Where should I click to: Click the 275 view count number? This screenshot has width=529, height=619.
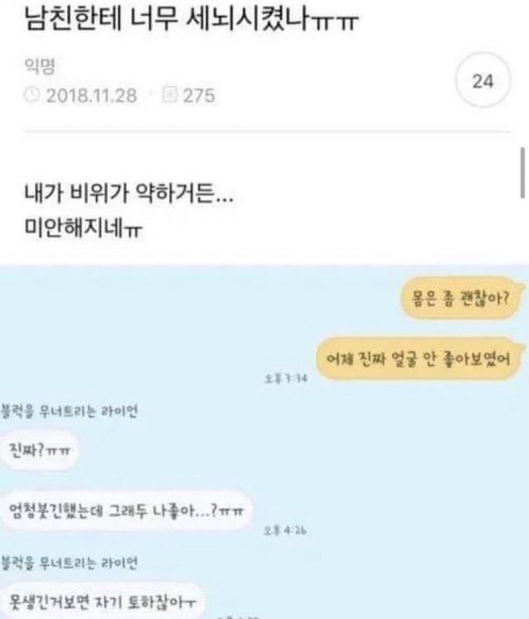coord(198,96)
